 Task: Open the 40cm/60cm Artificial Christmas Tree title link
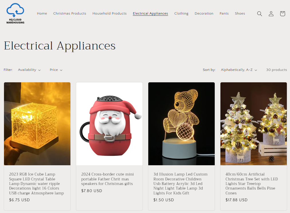point(252,184)
